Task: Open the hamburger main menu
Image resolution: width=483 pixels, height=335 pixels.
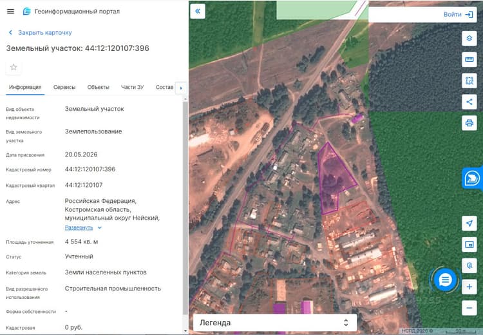Action: pos(10,12)
